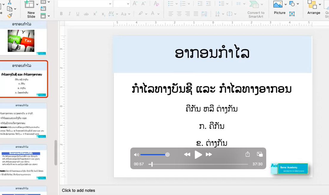
Task: Play the video
Action: pos(198,155)
